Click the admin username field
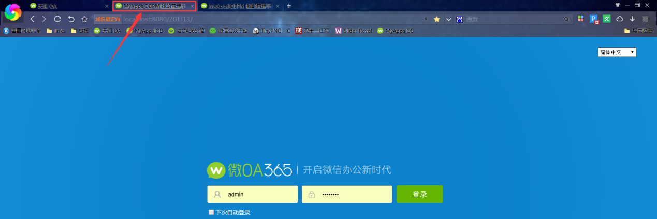 click(x=253, y=195)
